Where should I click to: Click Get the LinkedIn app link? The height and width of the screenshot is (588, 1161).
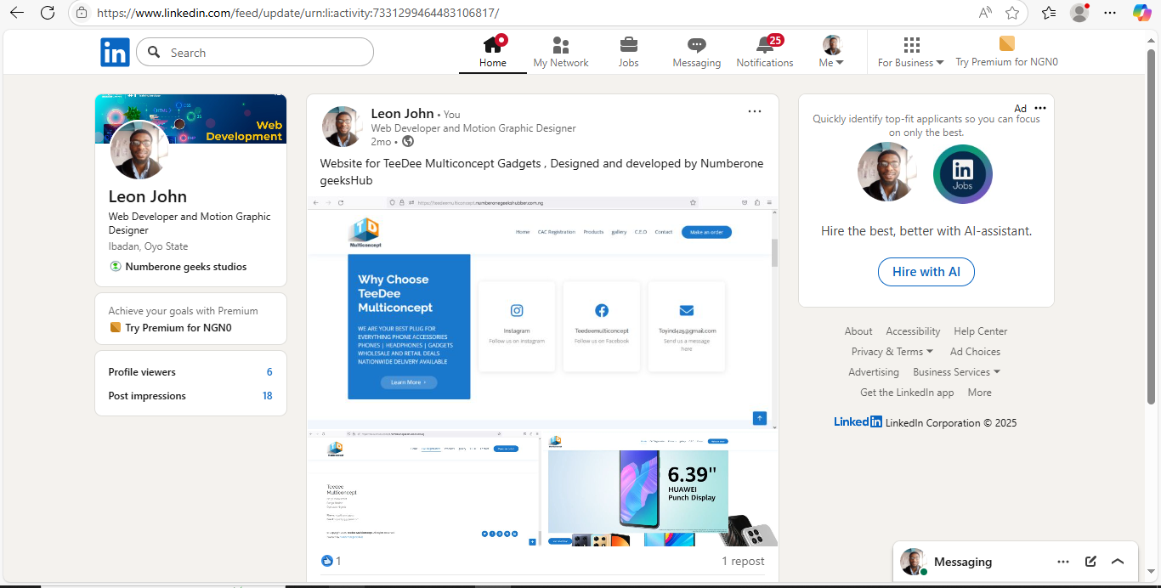pos(907,393)
